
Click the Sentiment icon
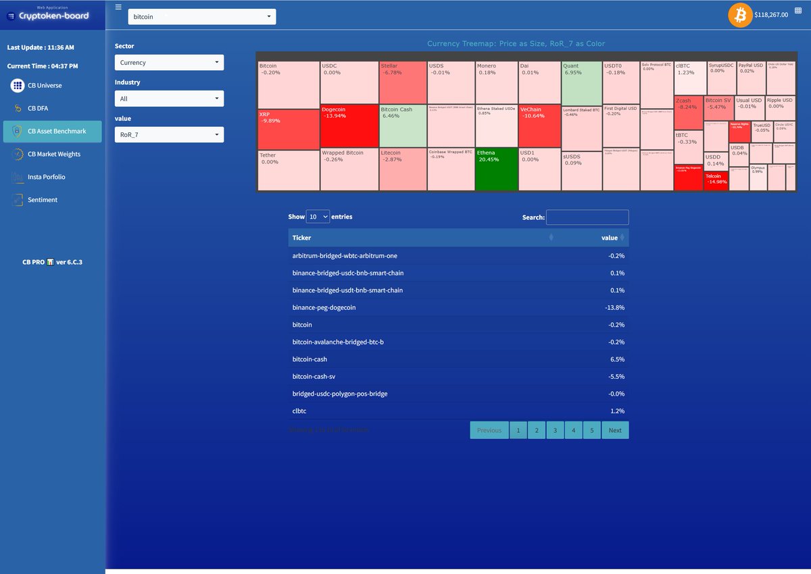(18, 200)
